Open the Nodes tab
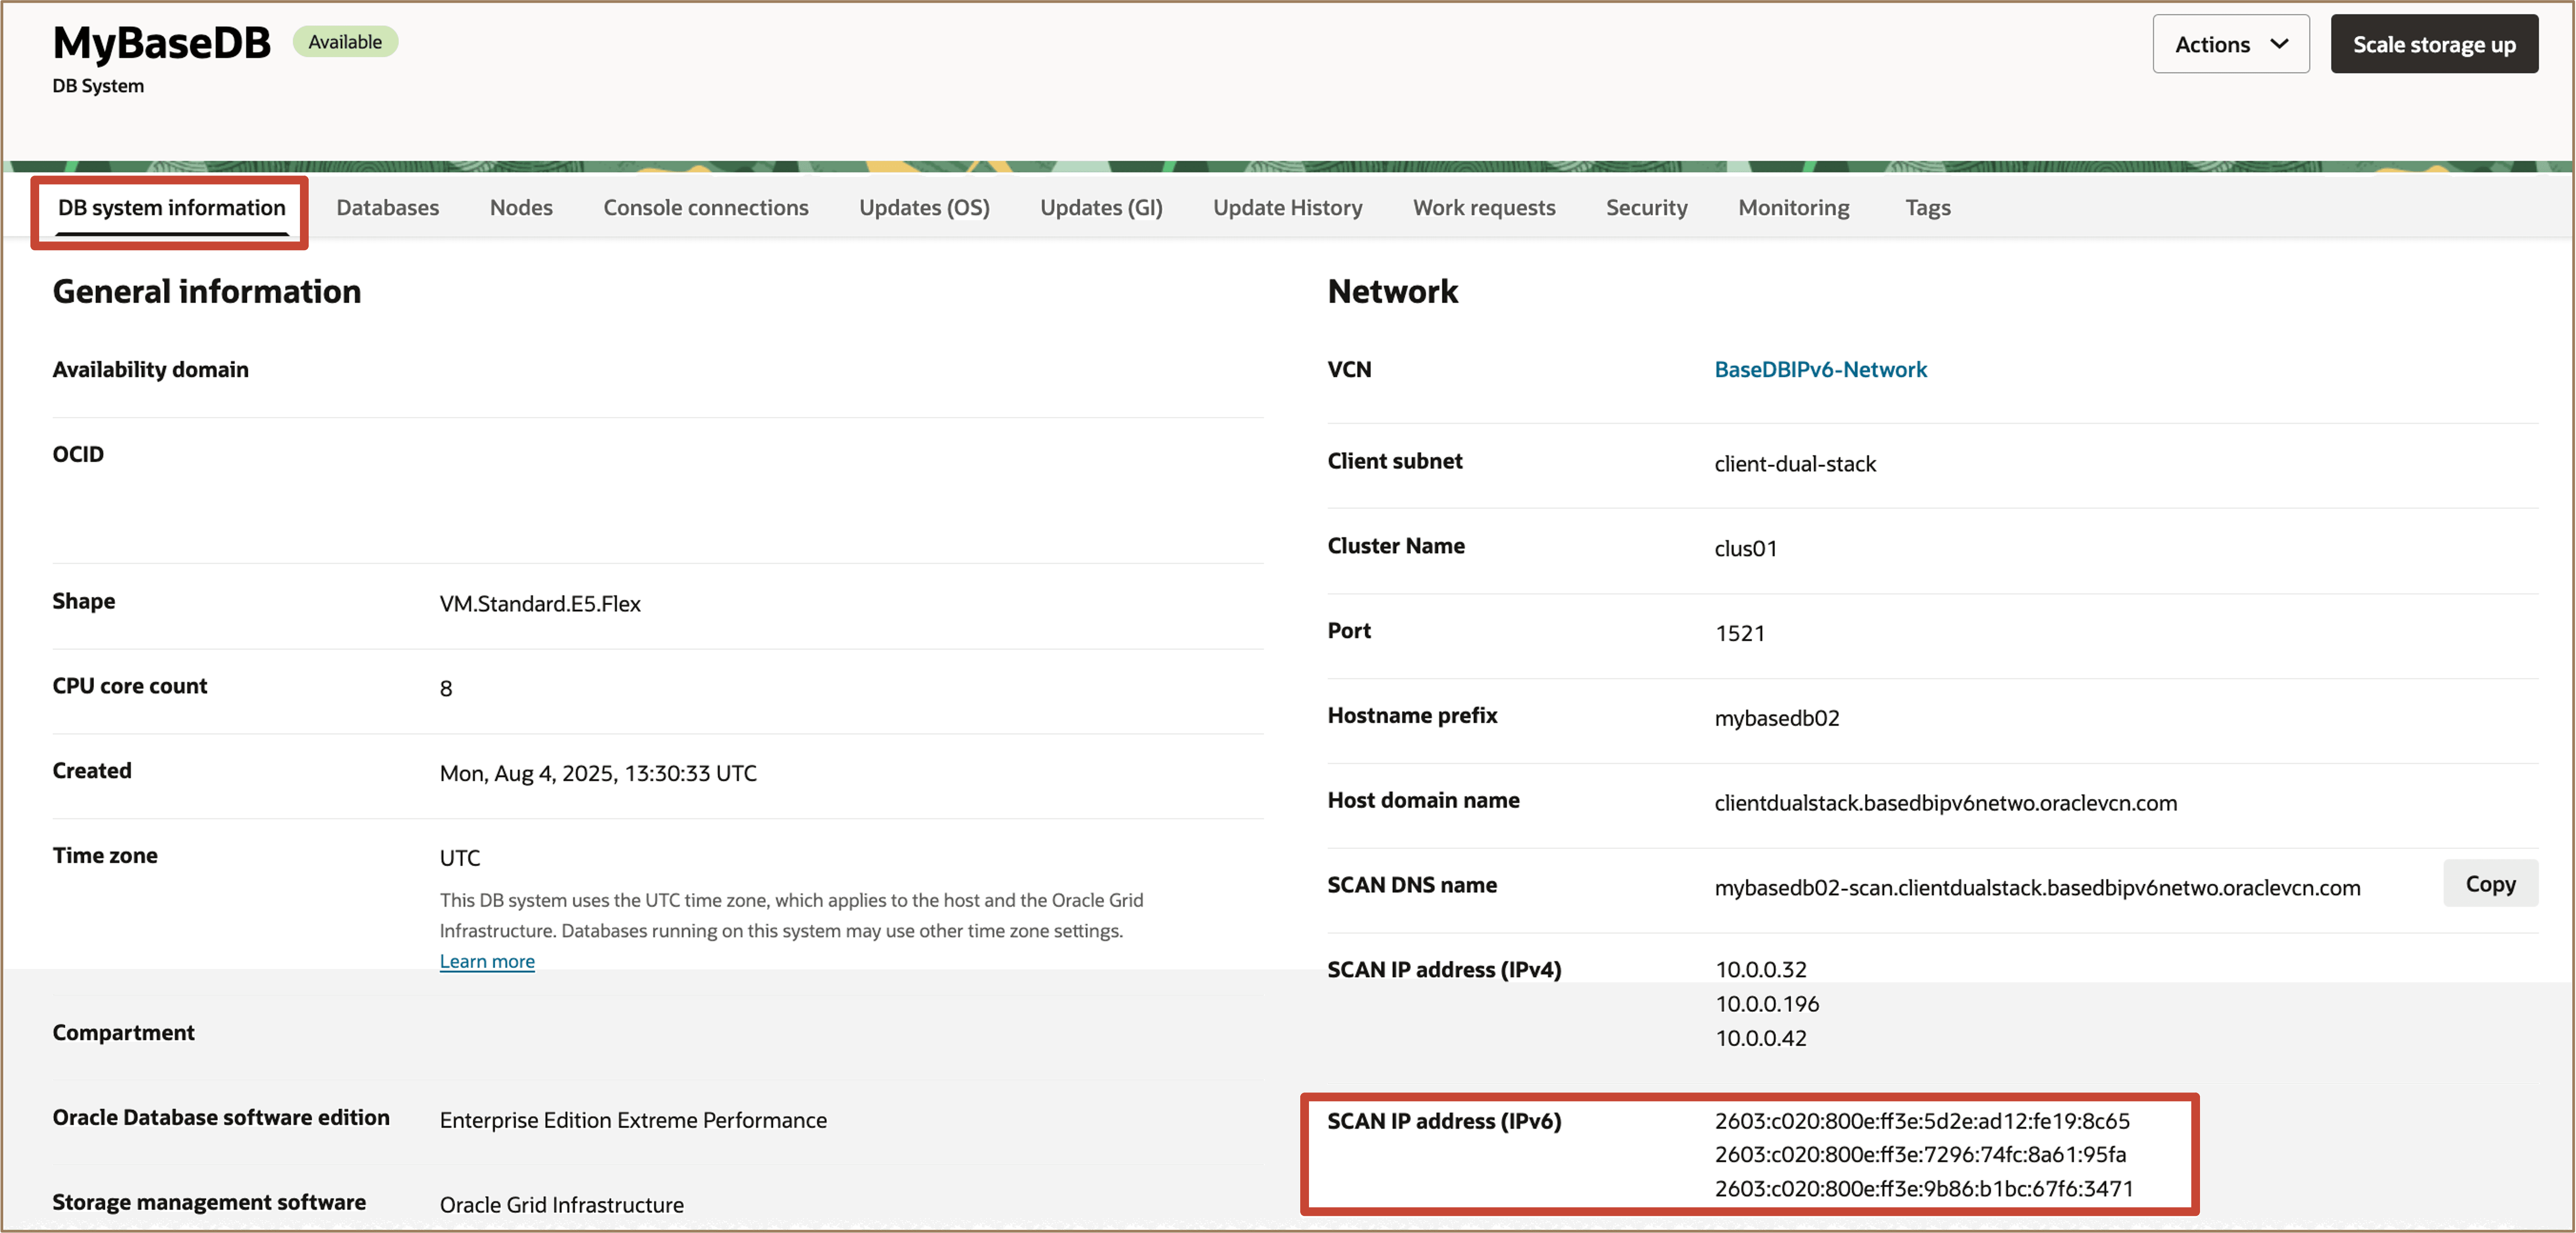 (x=520, y=207)
